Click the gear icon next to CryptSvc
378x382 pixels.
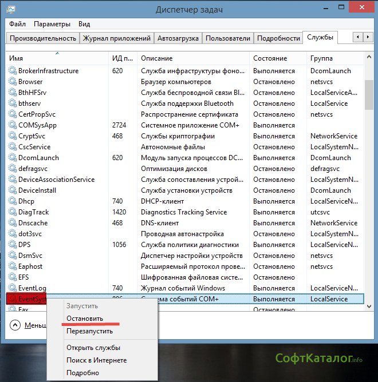[13, 136]
